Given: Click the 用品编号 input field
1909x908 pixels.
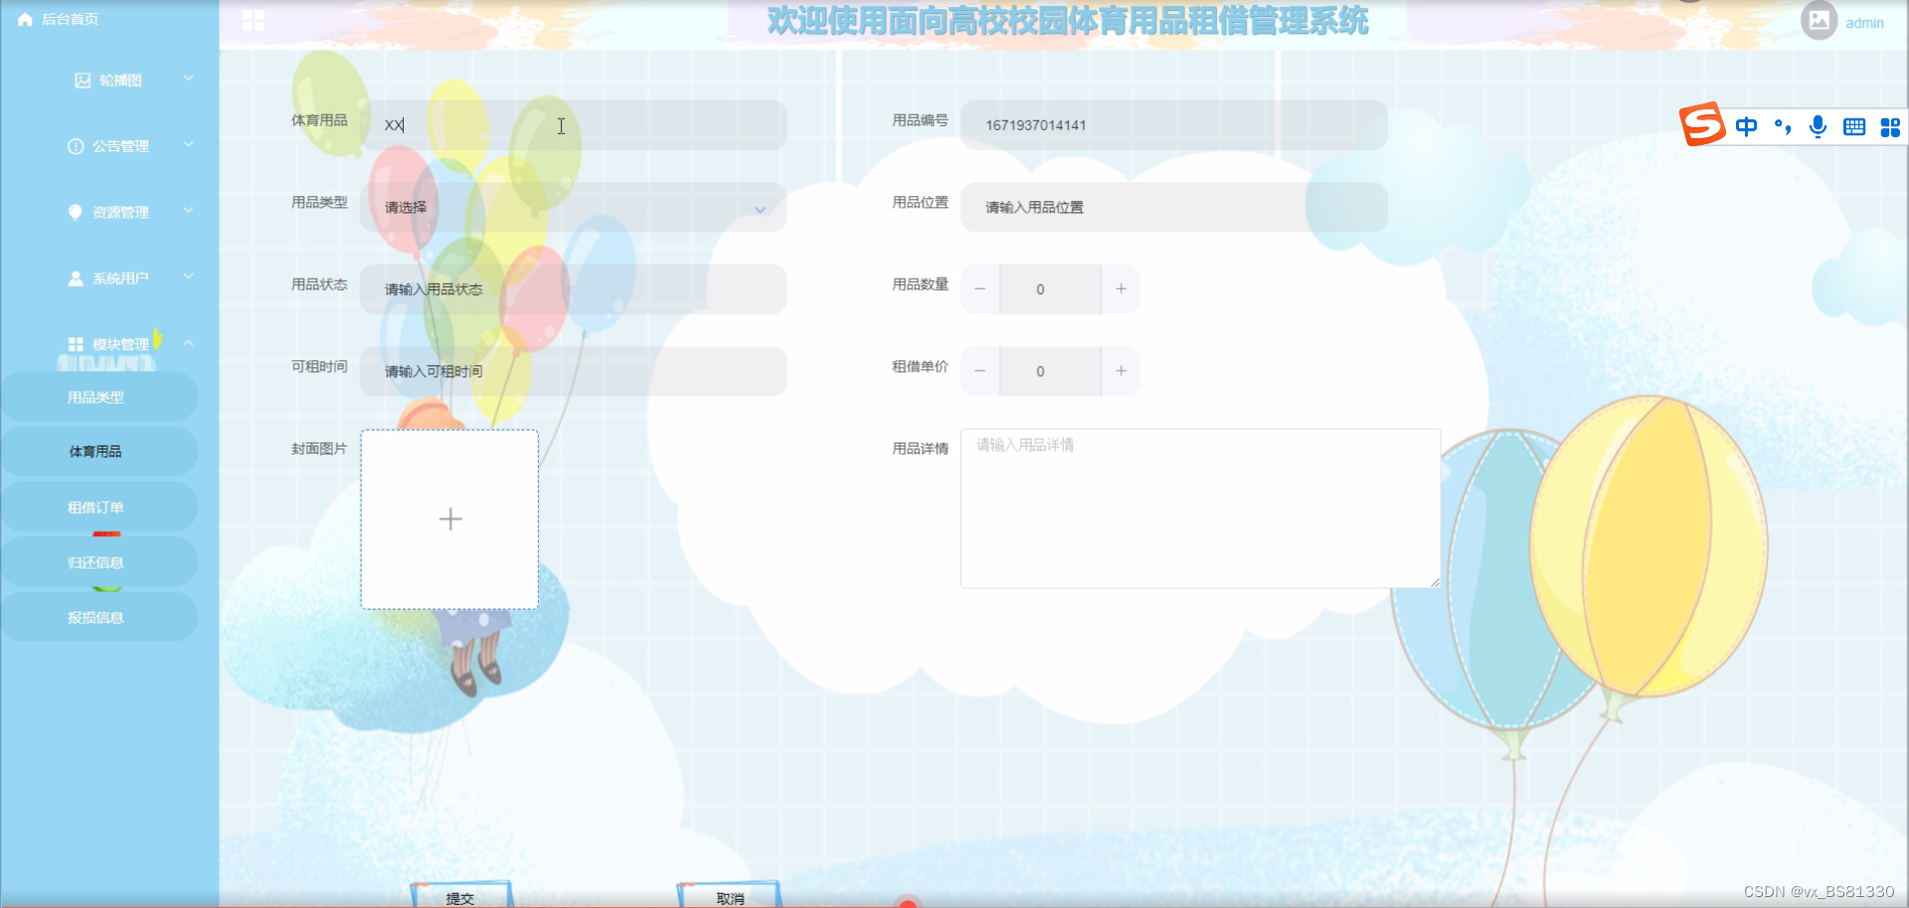Looking at the screenshot, I should click(x=1174, y=125).
